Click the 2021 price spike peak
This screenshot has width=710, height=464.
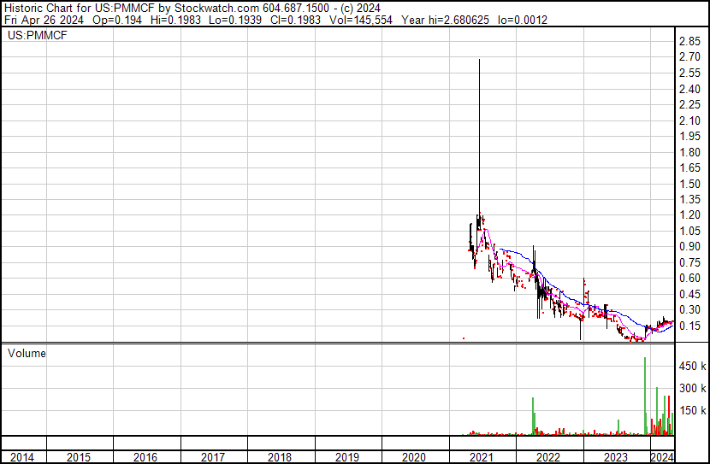click(480, 60)
